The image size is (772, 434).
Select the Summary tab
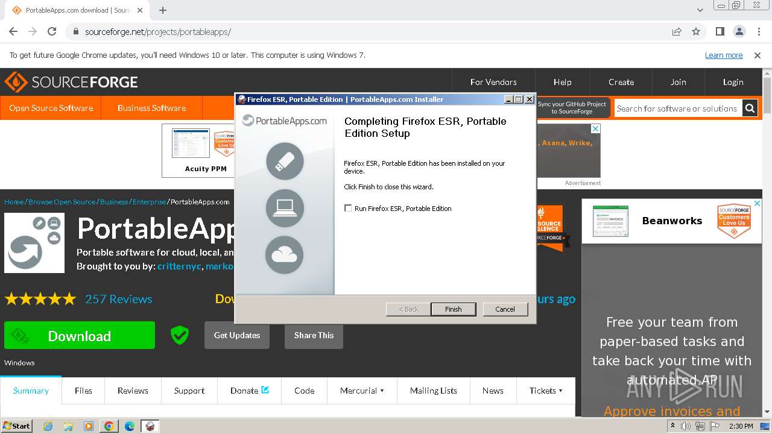coord(31,391)
